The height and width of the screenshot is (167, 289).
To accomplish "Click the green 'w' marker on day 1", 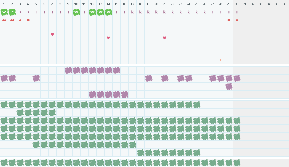I will point(4,12).
